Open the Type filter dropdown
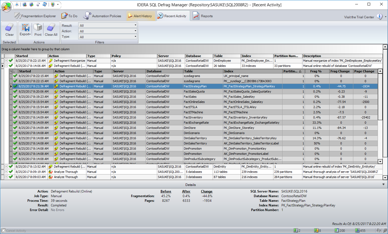388x234 pixels. [108, 37]
